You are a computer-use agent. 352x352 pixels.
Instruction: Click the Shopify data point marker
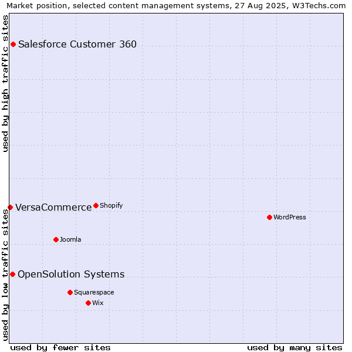coord(96,205)
